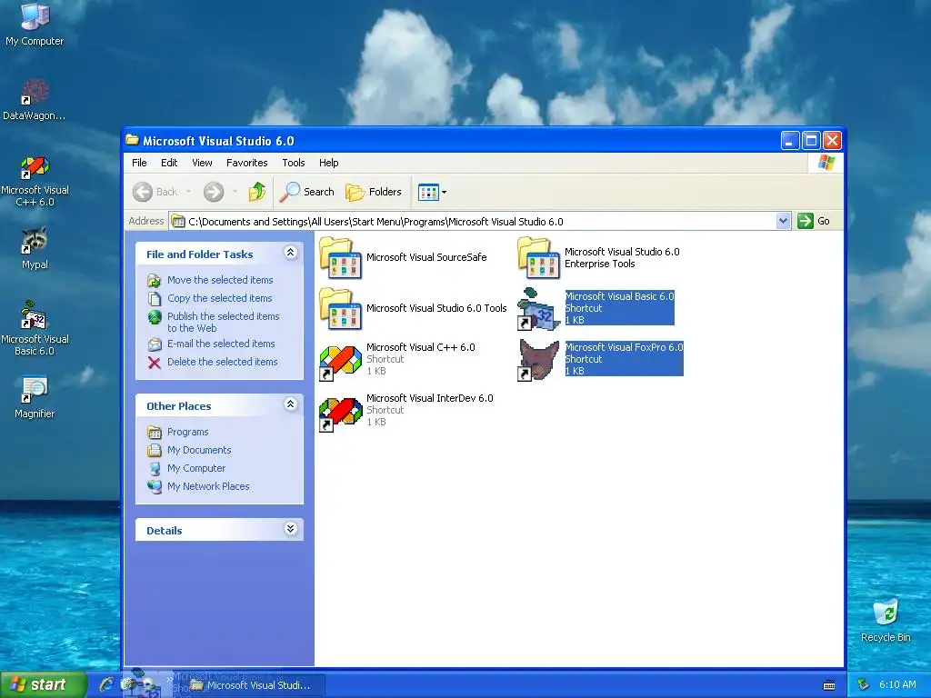Open the Edit menu
Screen dimensions: 931x698
coord(169,163)
